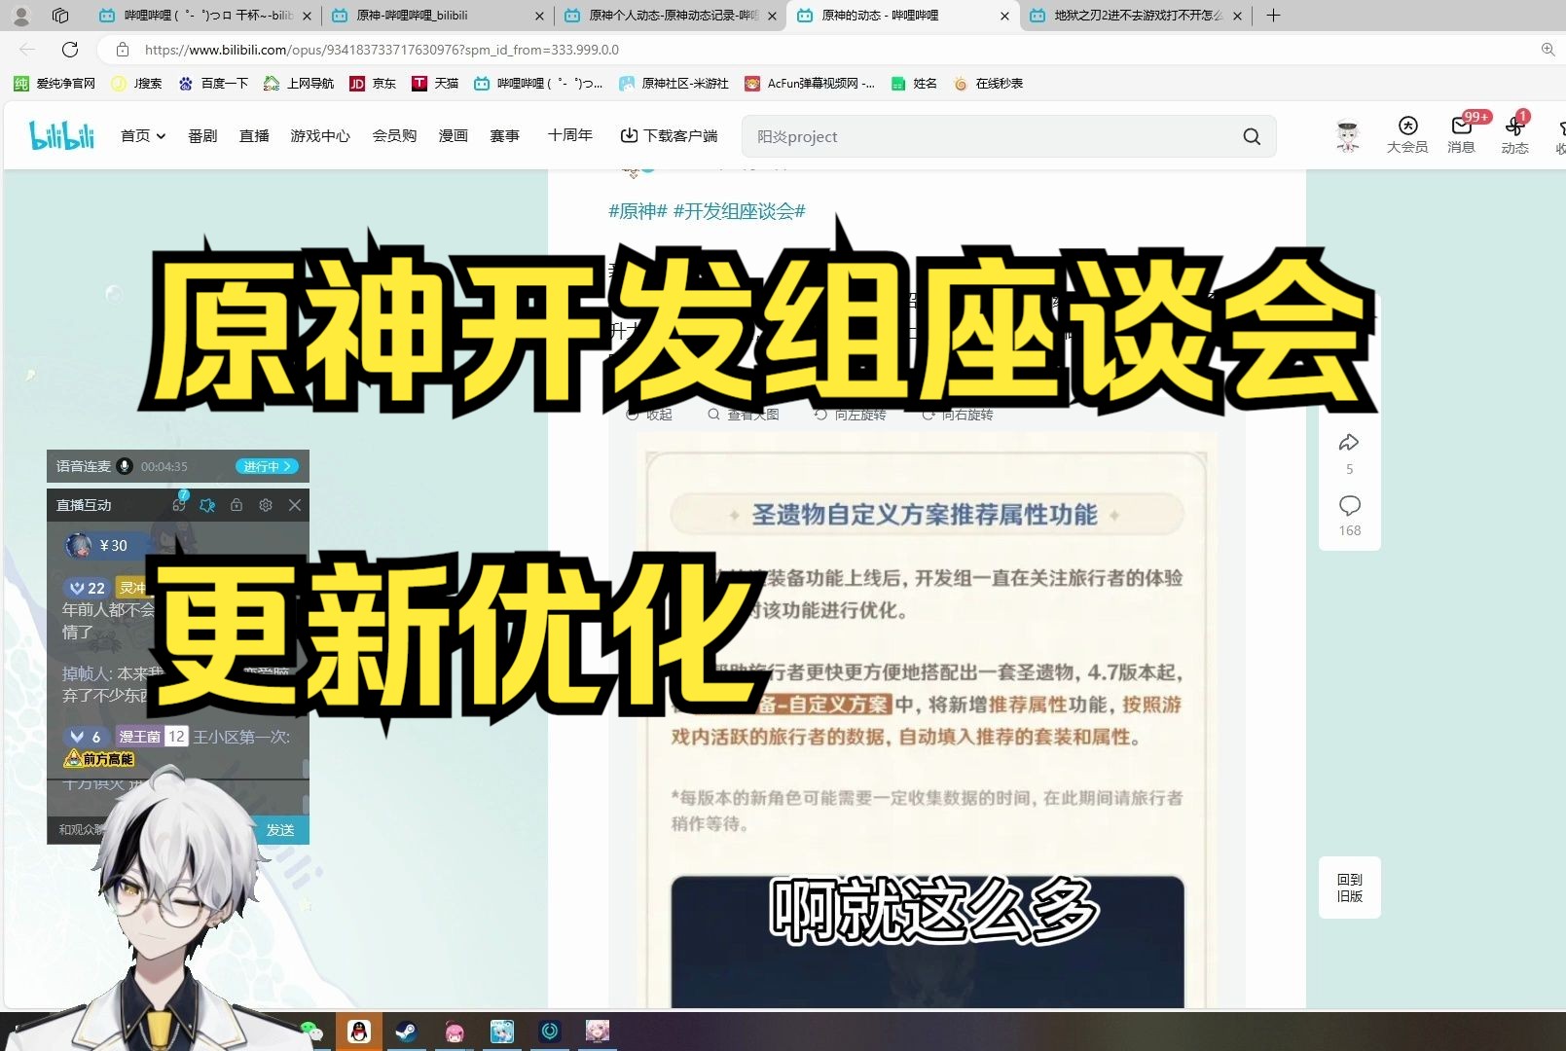Click 下载客户端 download button

[670, 136]
